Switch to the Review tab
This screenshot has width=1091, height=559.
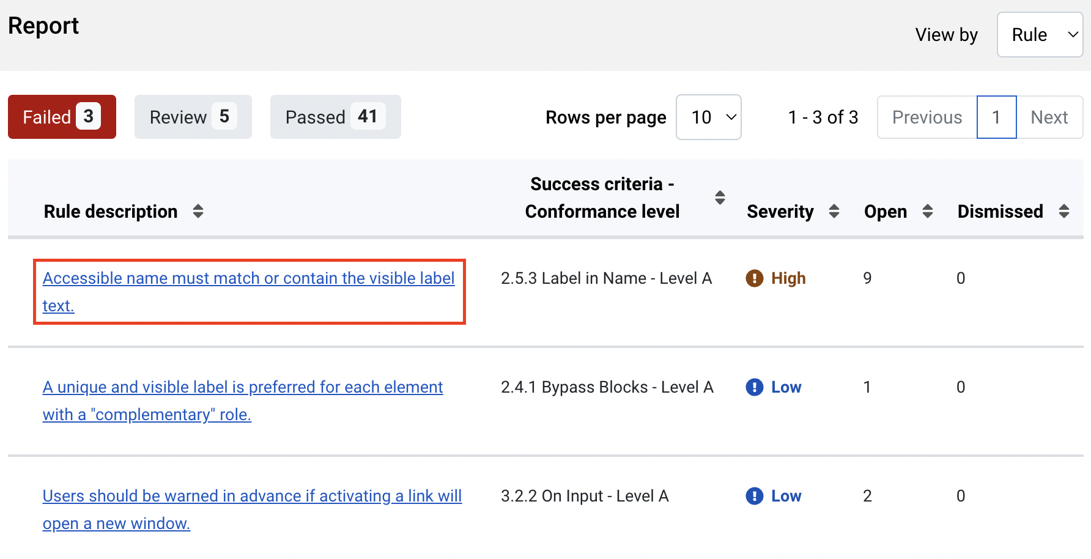[193, 117]
